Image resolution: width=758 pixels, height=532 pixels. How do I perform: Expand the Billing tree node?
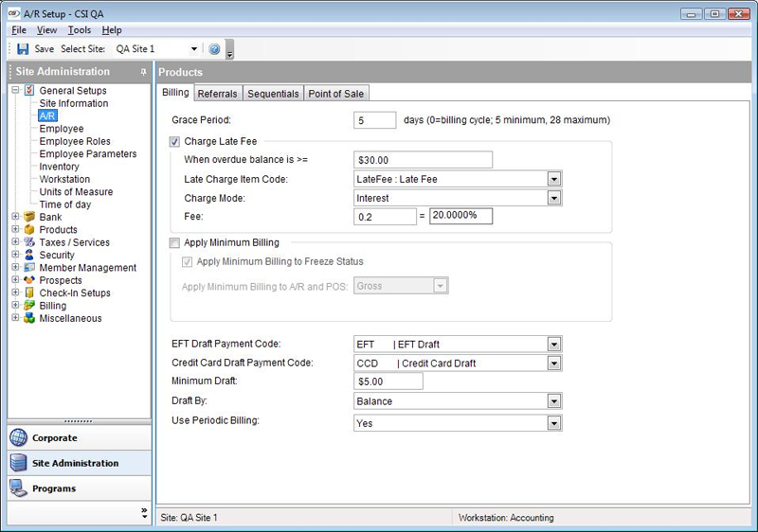pos(15,305)
